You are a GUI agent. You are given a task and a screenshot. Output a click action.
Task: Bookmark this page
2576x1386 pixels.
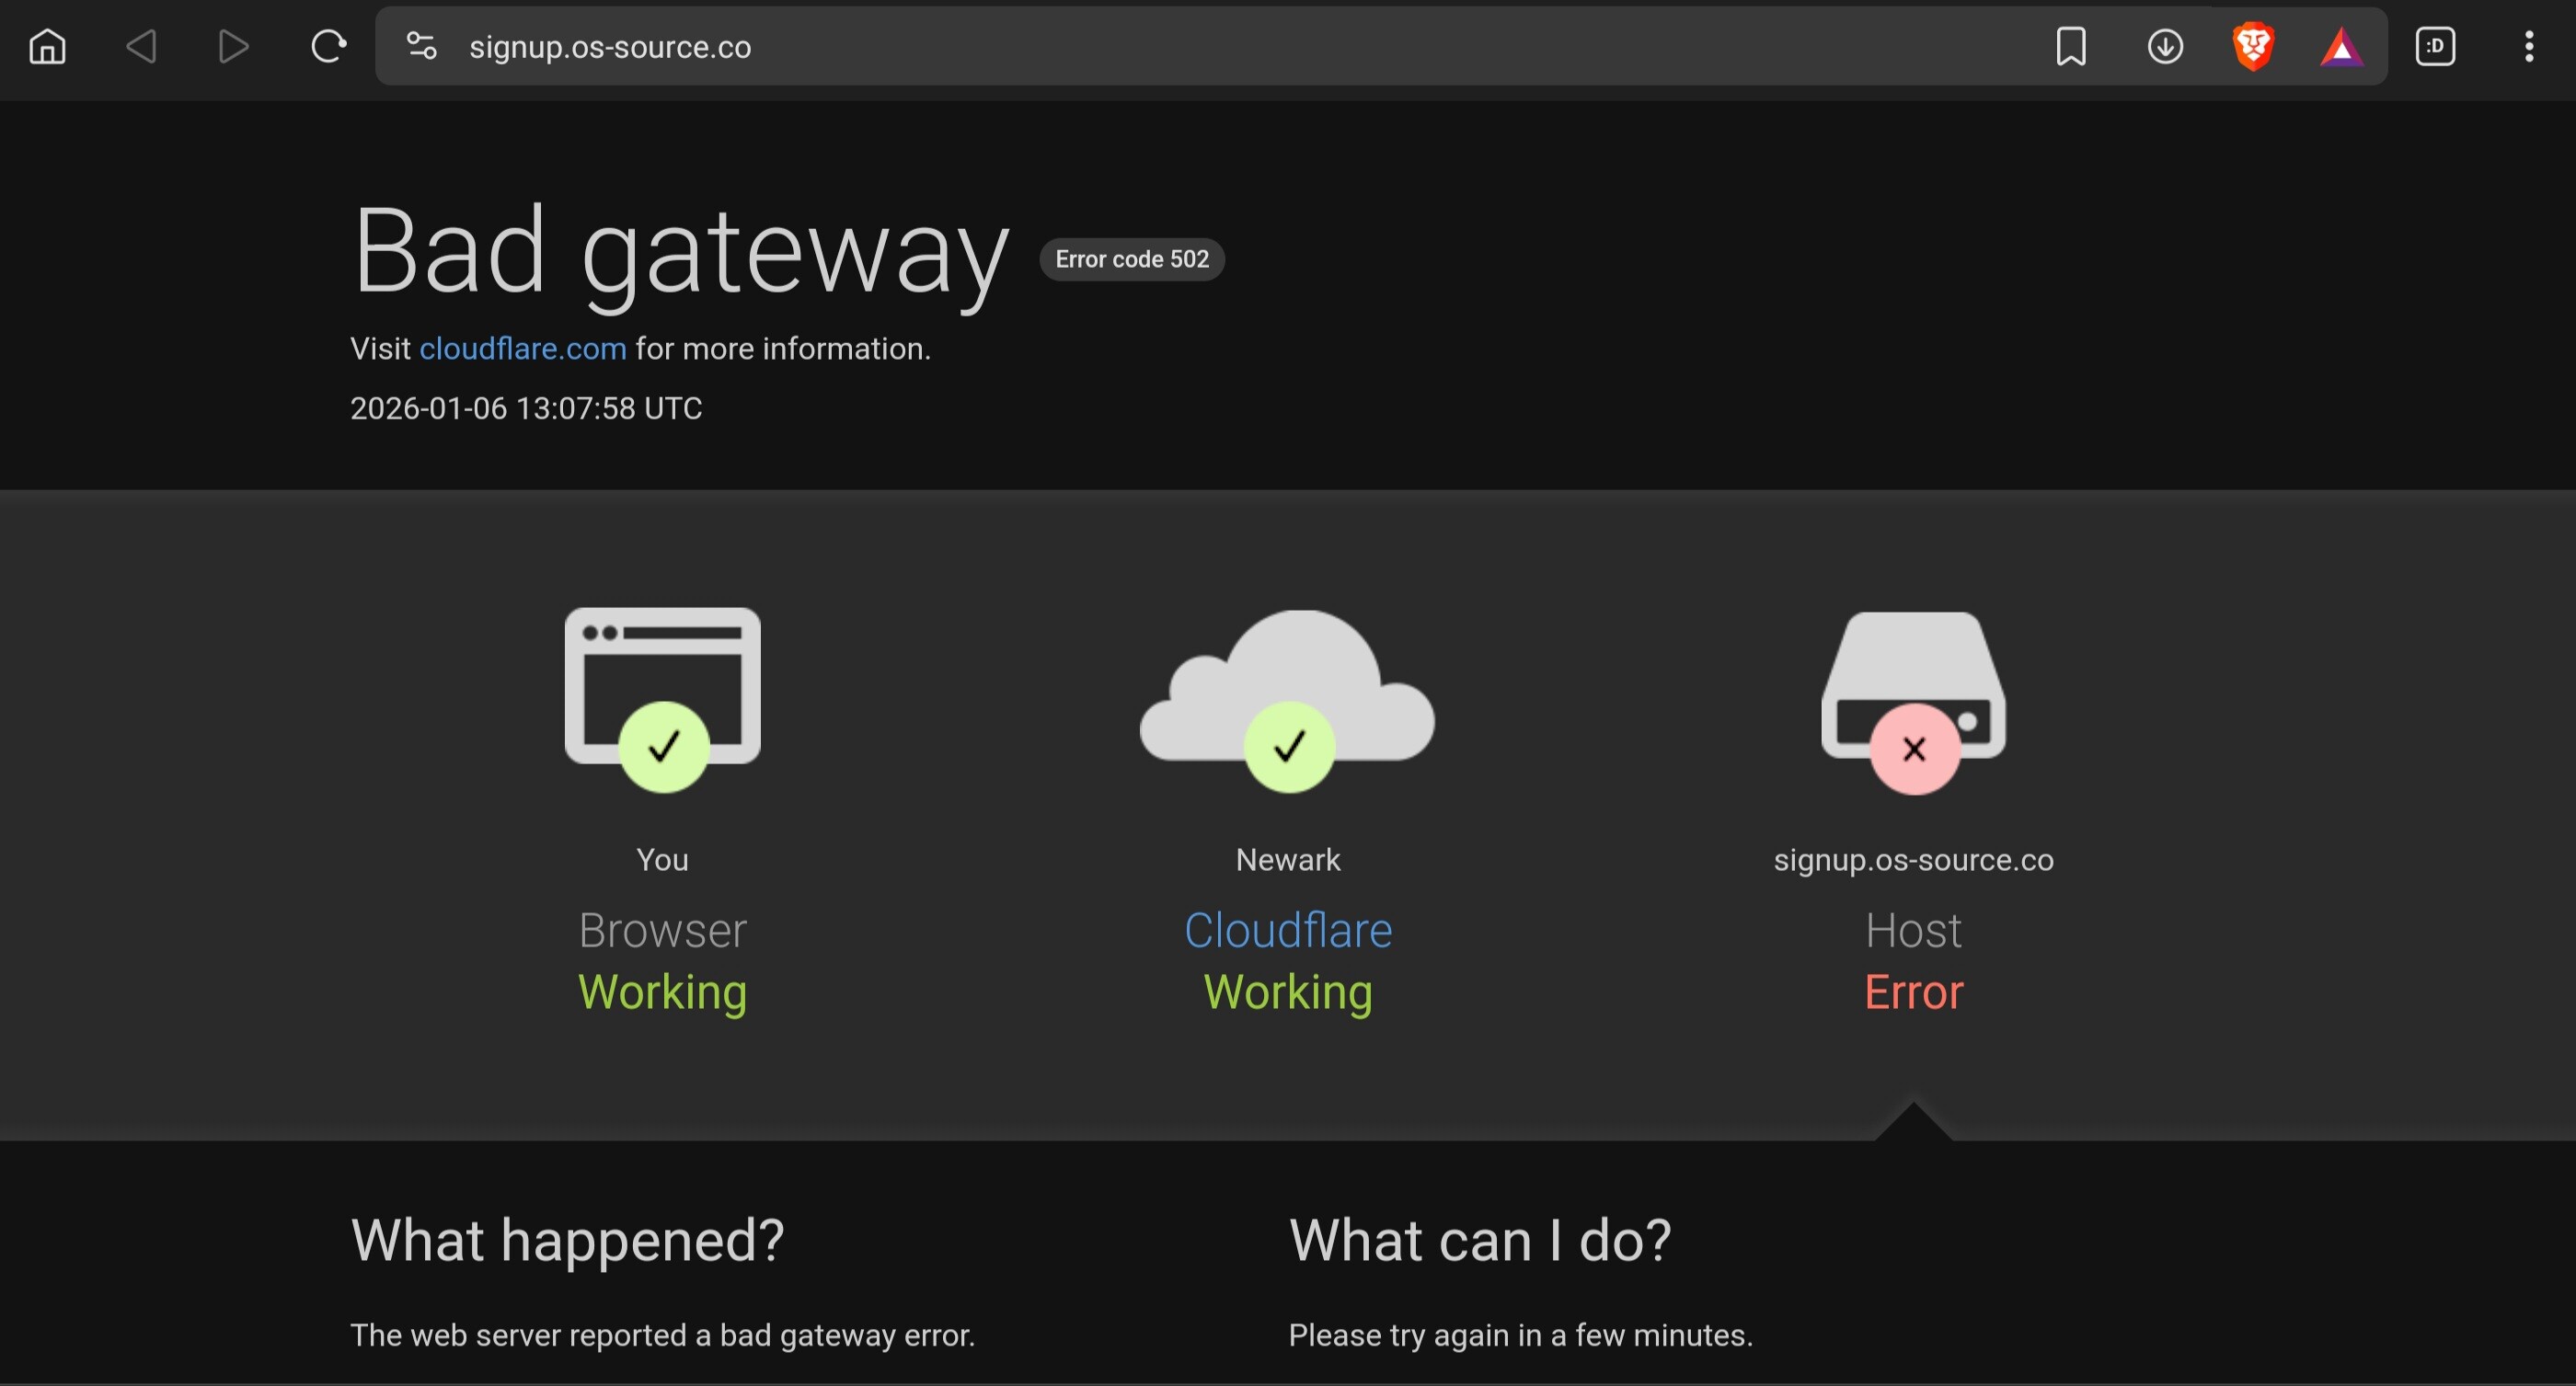2071,46
